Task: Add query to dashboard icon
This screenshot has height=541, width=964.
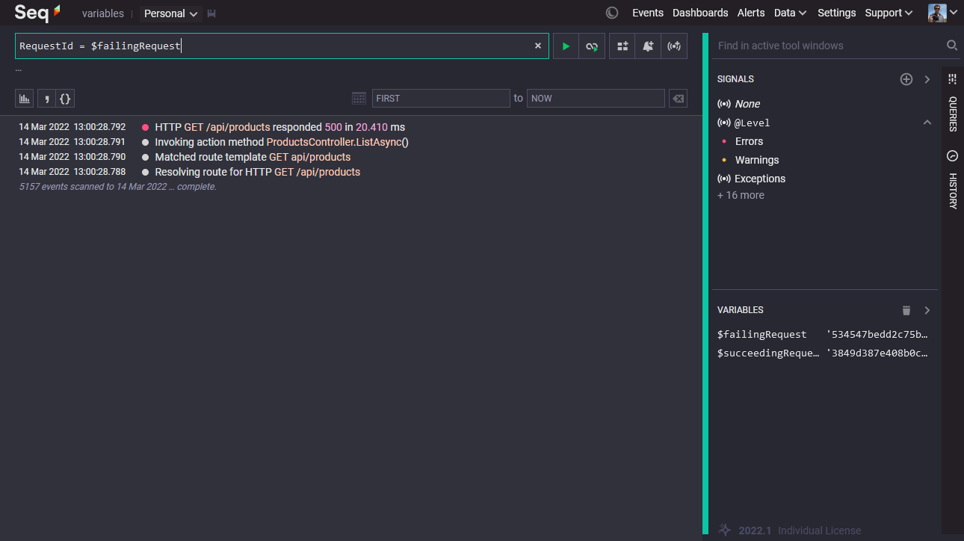Action: [622, 46]
